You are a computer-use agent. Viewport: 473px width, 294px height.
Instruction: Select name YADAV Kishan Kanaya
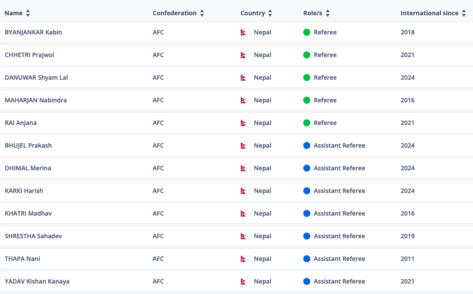pos(37,281)
